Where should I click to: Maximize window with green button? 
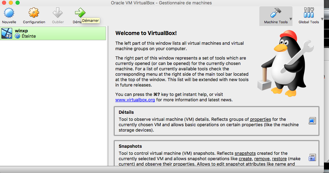18,3
